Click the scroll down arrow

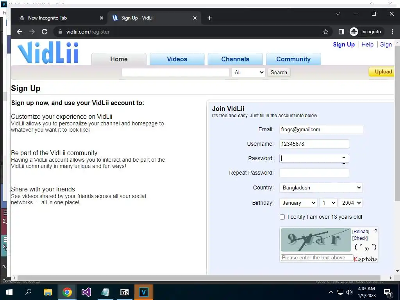click(x=397, y=271)
